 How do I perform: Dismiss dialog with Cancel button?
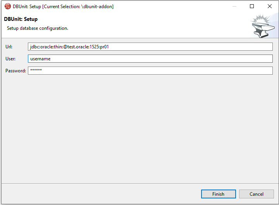pyautogui.click(x=256, y=194)
